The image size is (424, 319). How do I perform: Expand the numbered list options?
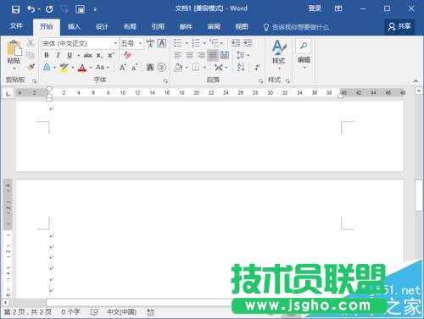[204, 43]
